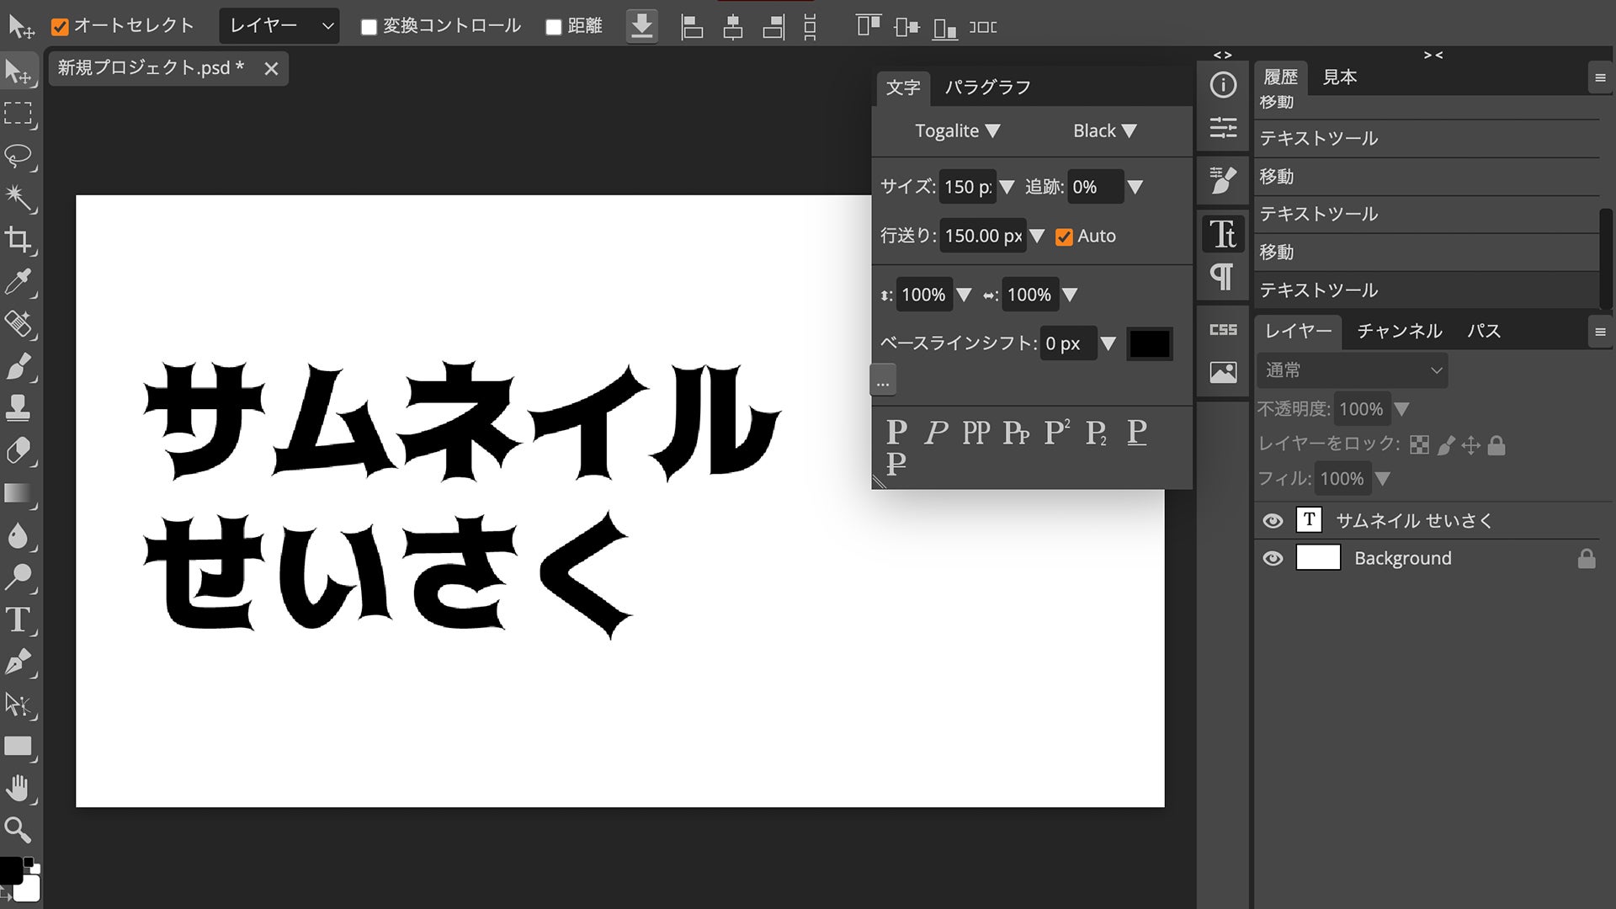
Task: Open the Togalite font family dropdown
Action: [957, 131]
